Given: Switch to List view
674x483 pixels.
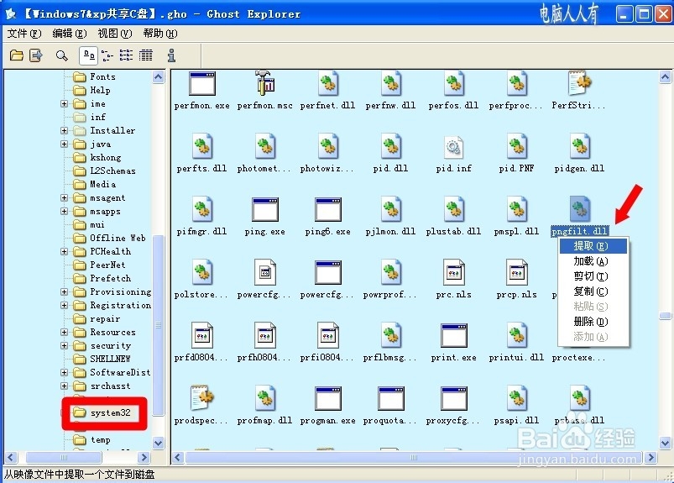Looking at the screenshot, I should click(127, 55).
